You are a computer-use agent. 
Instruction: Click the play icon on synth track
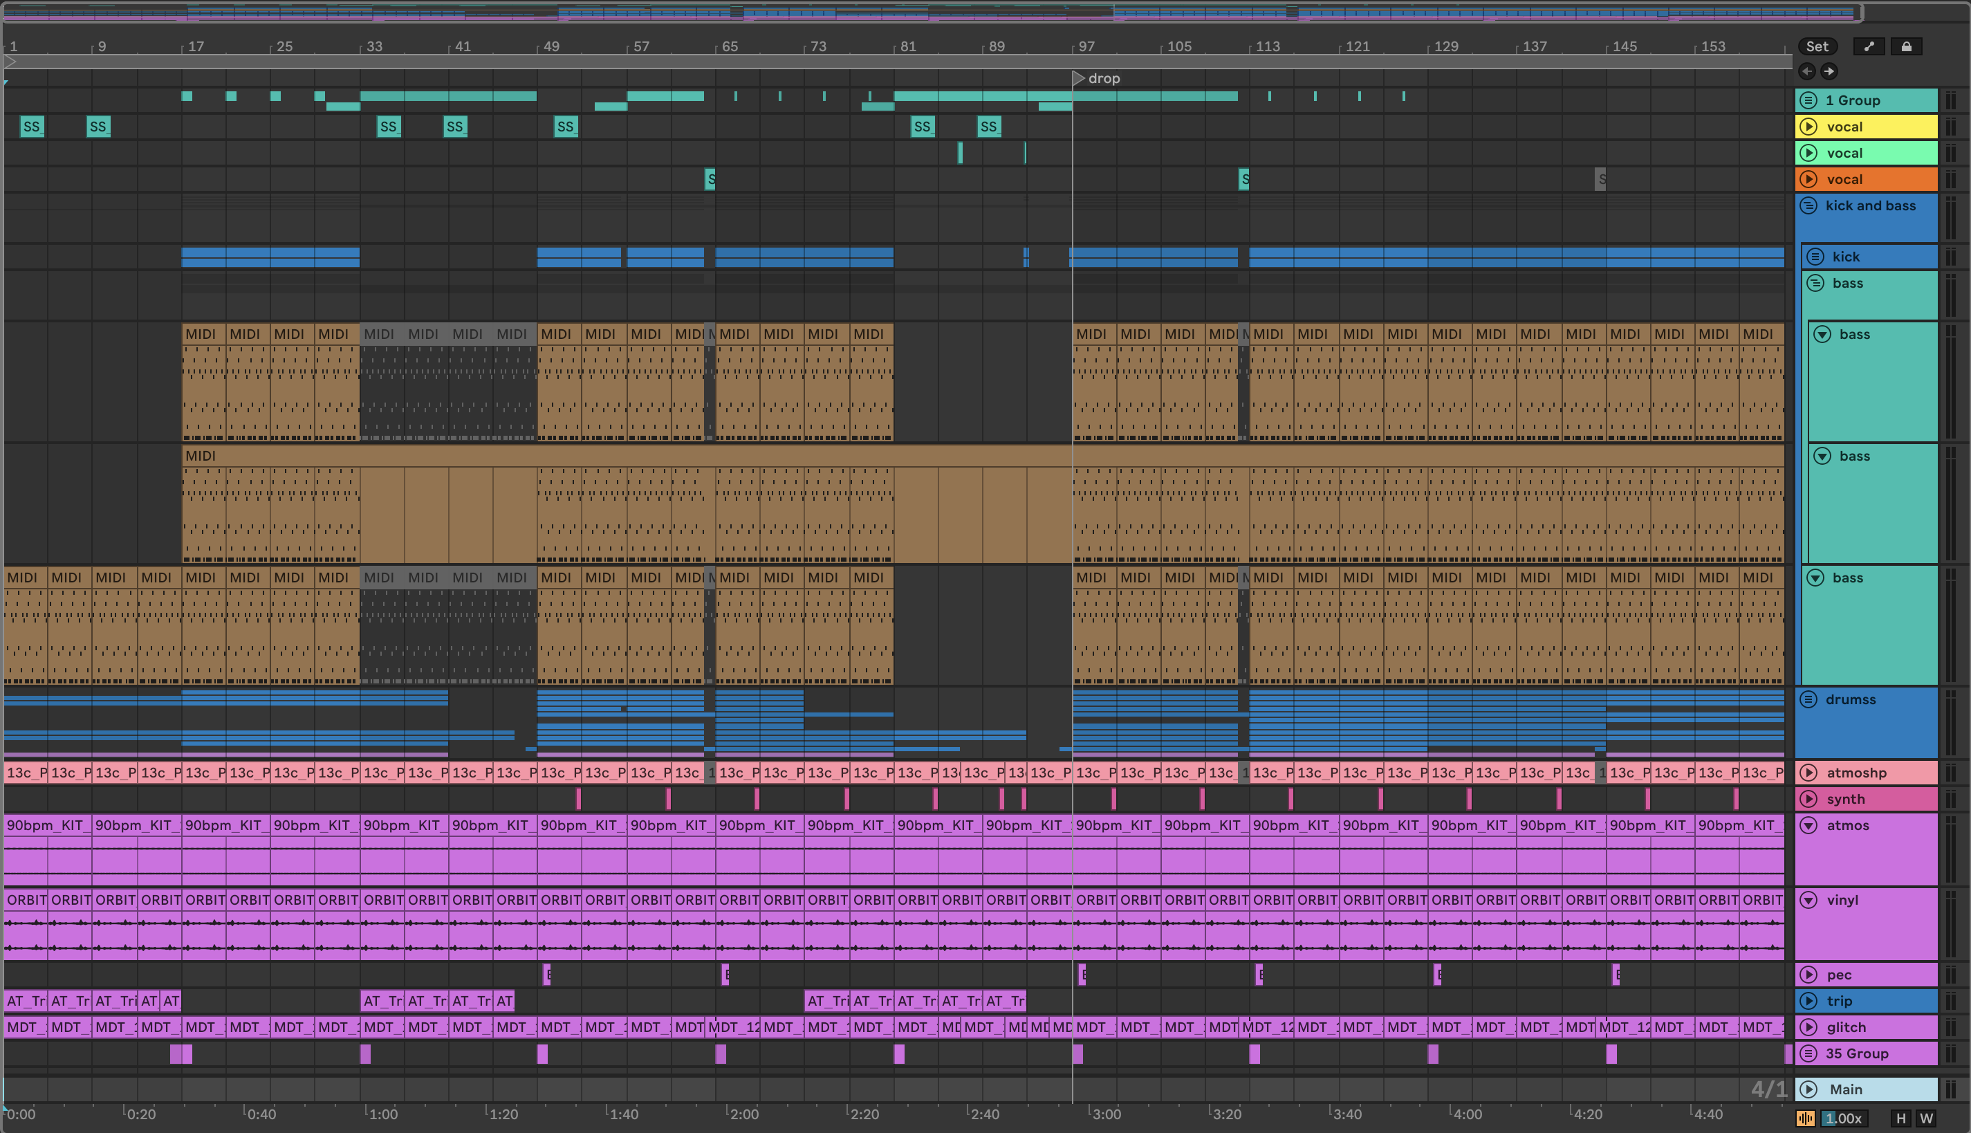pyautogui.click(x=1808, y=799)
